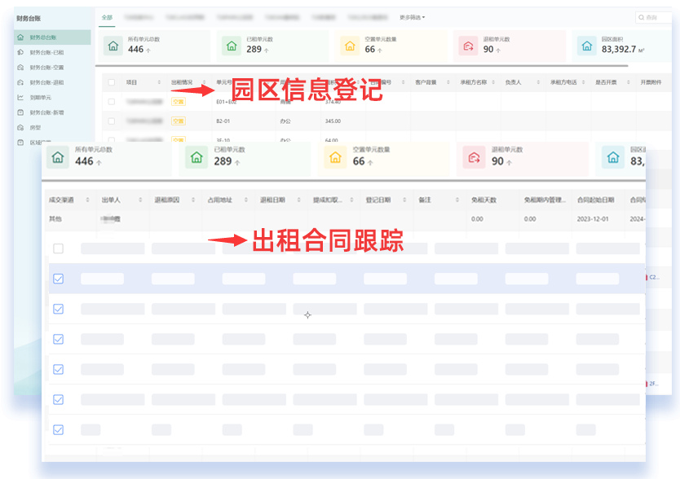Tick the checkbox for row E01+E02
Viewport: 680px width, 479px height.
tap(112, 102)
